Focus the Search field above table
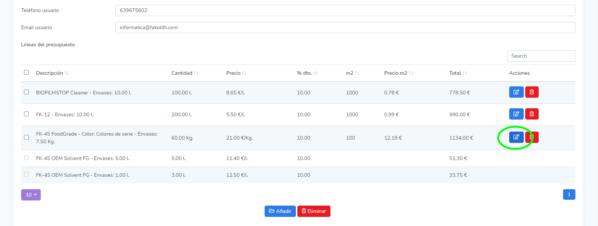The height and width of the screenshot is (226, 598). coord(541,56)
